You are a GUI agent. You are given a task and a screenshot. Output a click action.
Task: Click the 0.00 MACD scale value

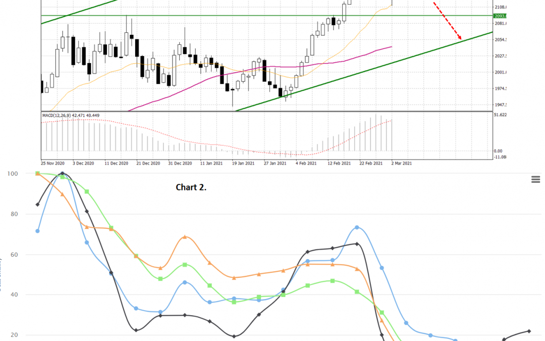point(498,151)
